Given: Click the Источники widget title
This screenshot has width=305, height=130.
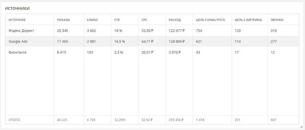Looking at the screenshot, I should 17,8.
